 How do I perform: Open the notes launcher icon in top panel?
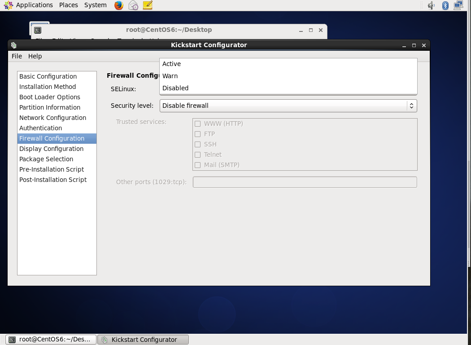[148, 5]
